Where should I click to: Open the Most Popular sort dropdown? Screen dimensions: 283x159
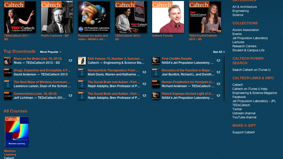click(x=51, y=52)
